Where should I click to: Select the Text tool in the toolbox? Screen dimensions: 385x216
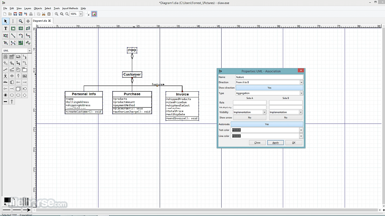tap(5, 28)
